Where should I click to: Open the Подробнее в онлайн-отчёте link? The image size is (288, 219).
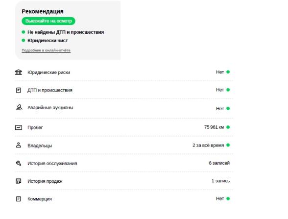(x=46, y=50)
